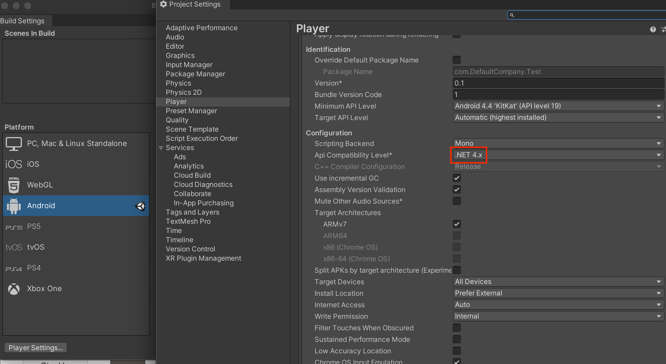Click the Bundle Version Code field
The width and height of the screenshot is (666, 364).
[x=558, y=94]
